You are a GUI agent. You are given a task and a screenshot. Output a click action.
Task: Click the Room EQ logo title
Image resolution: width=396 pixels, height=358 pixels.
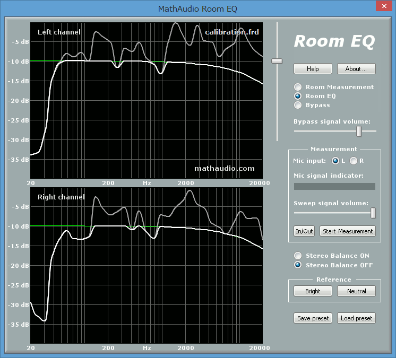pyautogui.click(x=334, y=41)
